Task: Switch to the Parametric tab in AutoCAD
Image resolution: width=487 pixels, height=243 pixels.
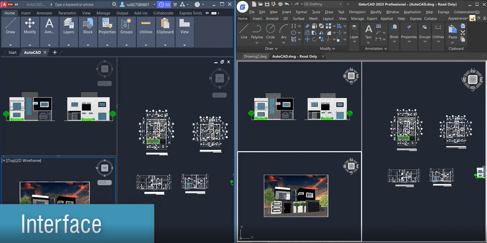Action: pyautogui.click(x=67, y=13)
